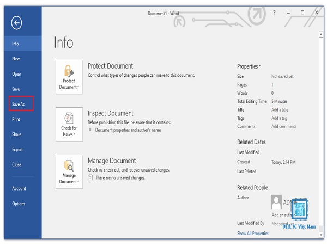This screenshot has width=327, height=245.
Task: Expand the Properties dropdown heading
Action: 249,66
